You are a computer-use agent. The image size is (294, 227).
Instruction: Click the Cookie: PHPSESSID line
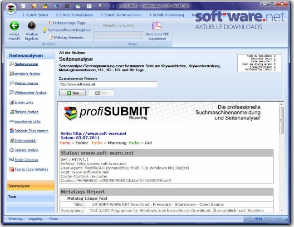(x=116, y=181)
